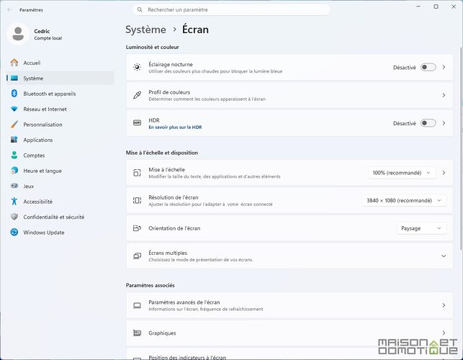Click the Rechercher un paramètre field
This screenshot has height=360, width=463.
232,10
